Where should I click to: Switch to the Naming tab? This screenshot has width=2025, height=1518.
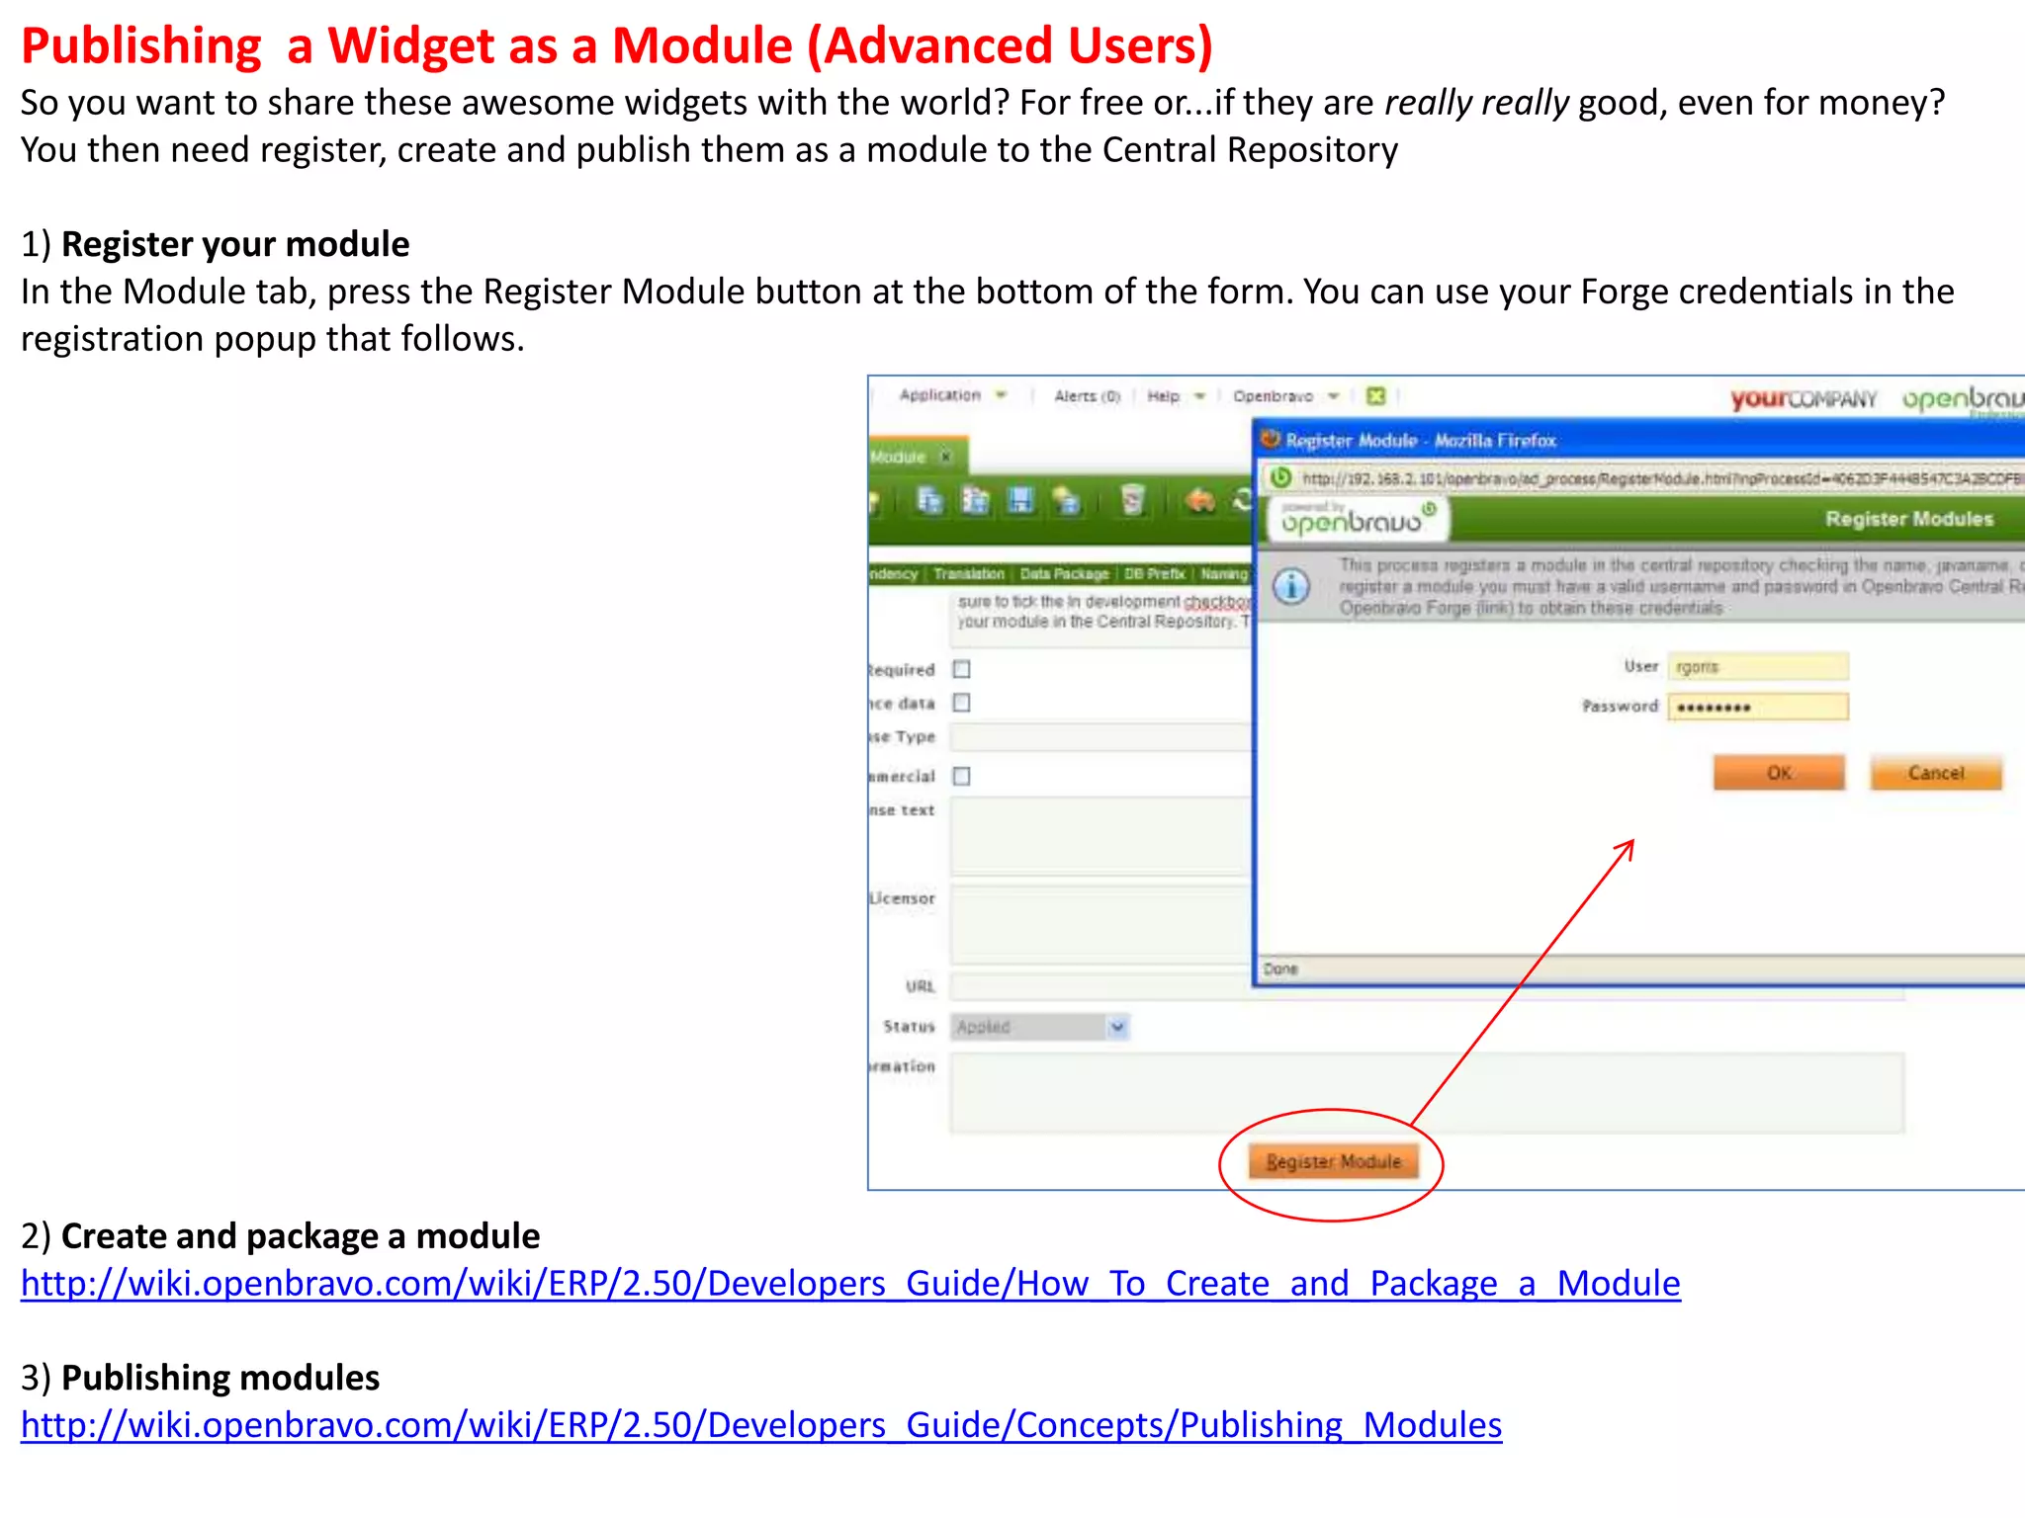[1224, 574]
